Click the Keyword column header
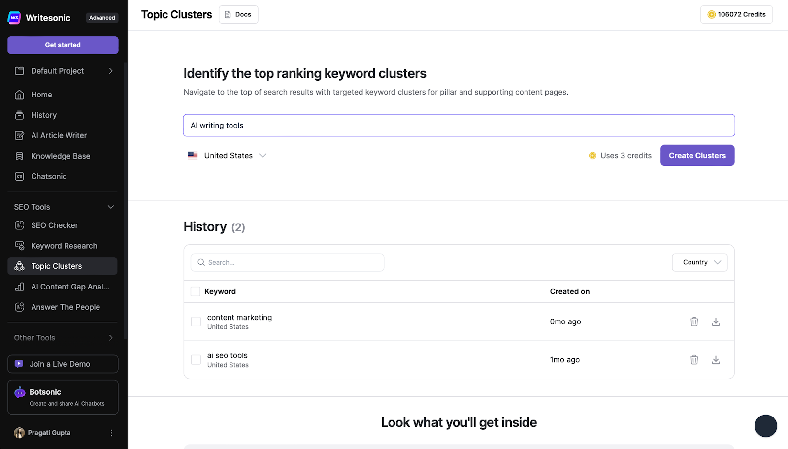The width and height of the screenshot is (788, 449). (220, 291)
